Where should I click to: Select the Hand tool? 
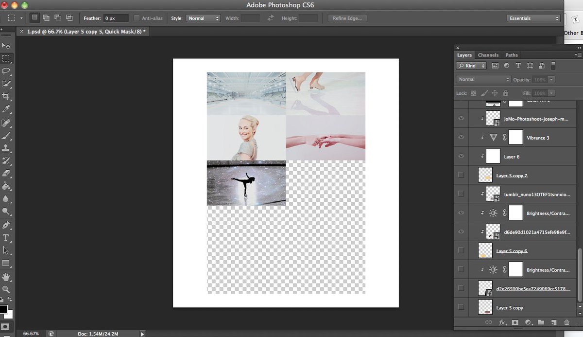(6, 277)
